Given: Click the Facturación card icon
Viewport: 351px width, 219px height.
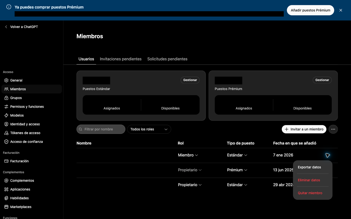Looking at the screenshot, I should click(x=6, y=161).
